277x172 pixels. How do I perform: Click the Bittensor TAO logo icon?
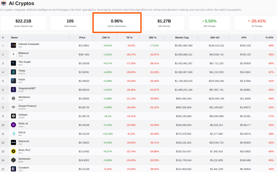click(13, 54)
